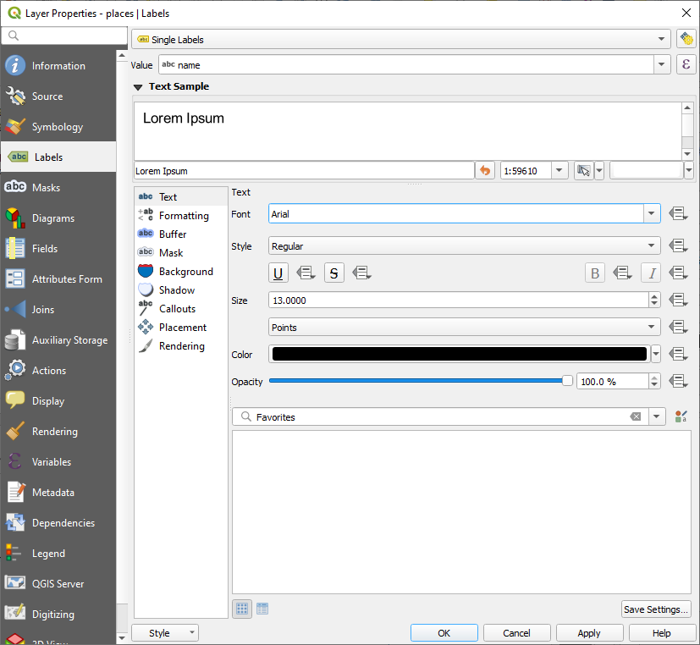Switch styles panel to icon view
Image resolution: width=700 pixels, height=645 pixels.
tap(242, 609)
